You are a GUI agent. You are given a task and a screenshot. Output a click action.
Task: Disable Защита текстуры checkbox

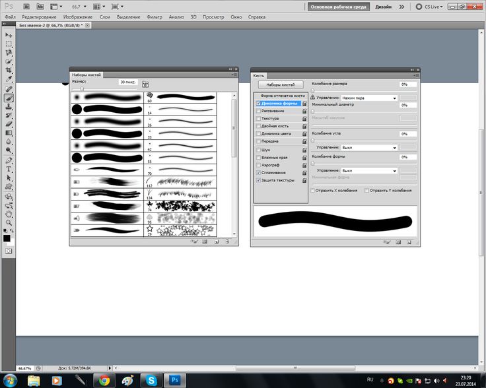click(x=258, y=180)
